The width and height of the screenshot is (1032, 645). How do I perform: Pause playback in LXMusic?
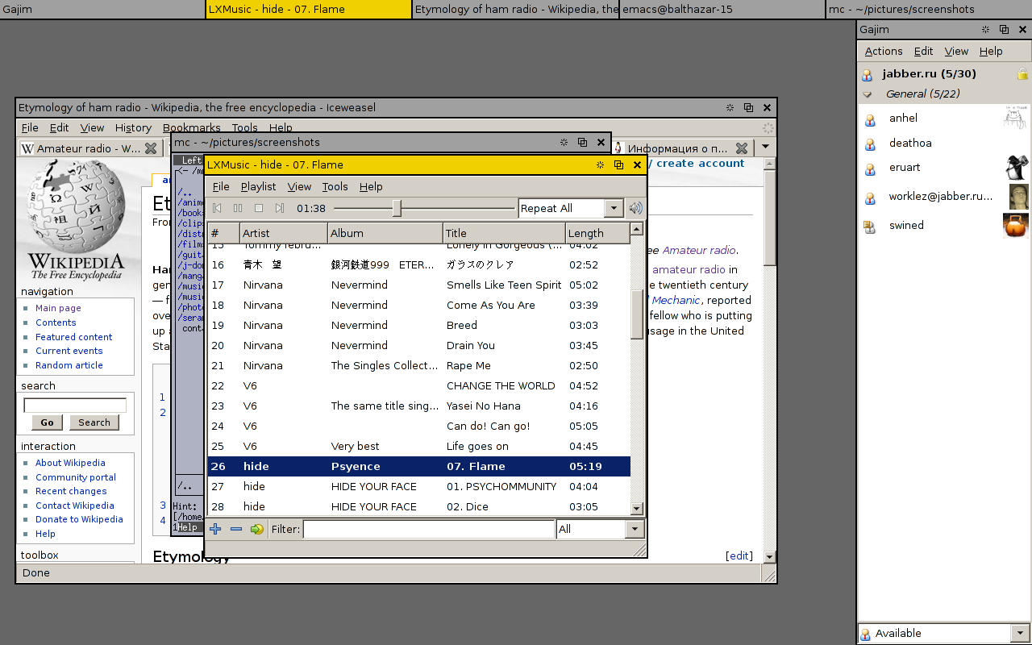(x=238, y=208)
